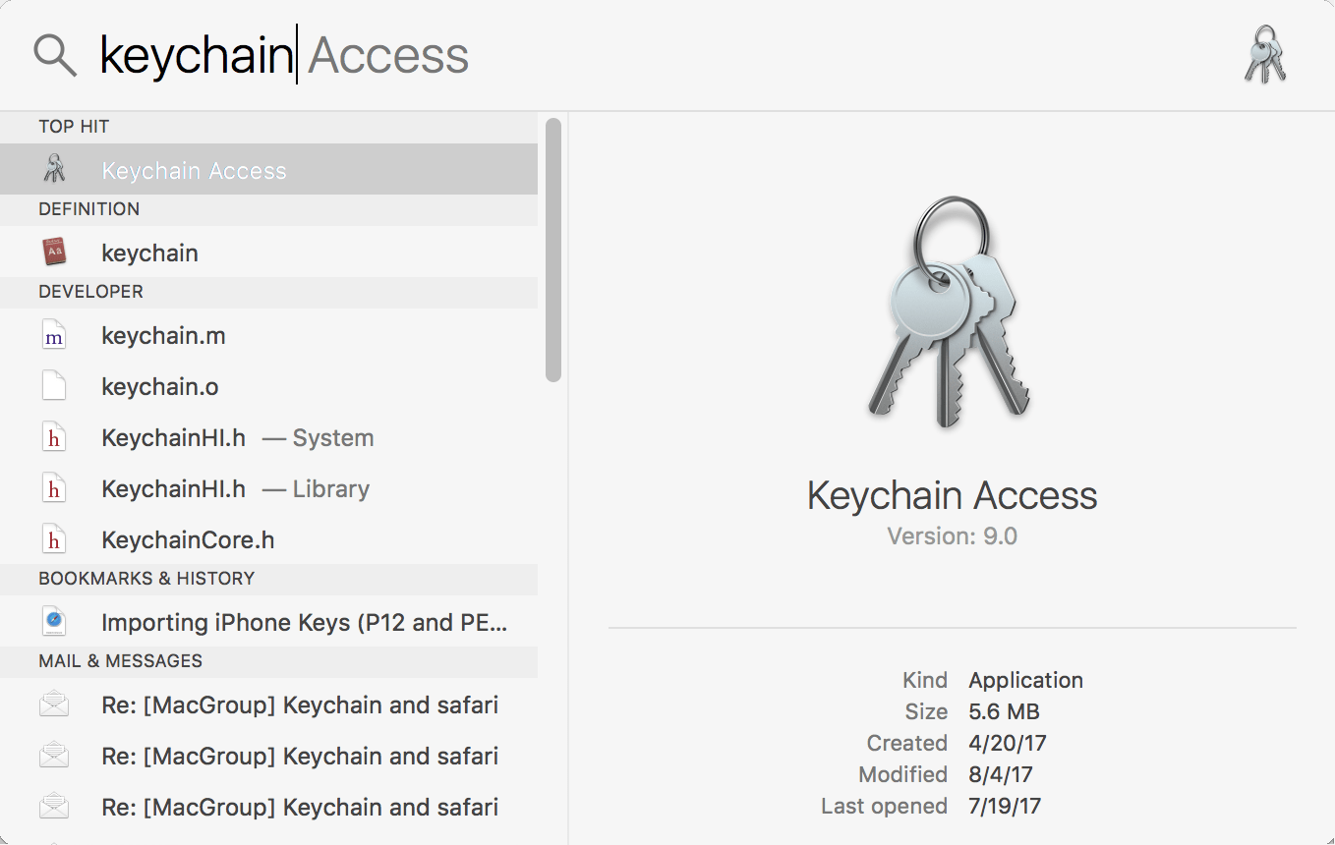Click the keychain.o object file icon

pos(54,385)
